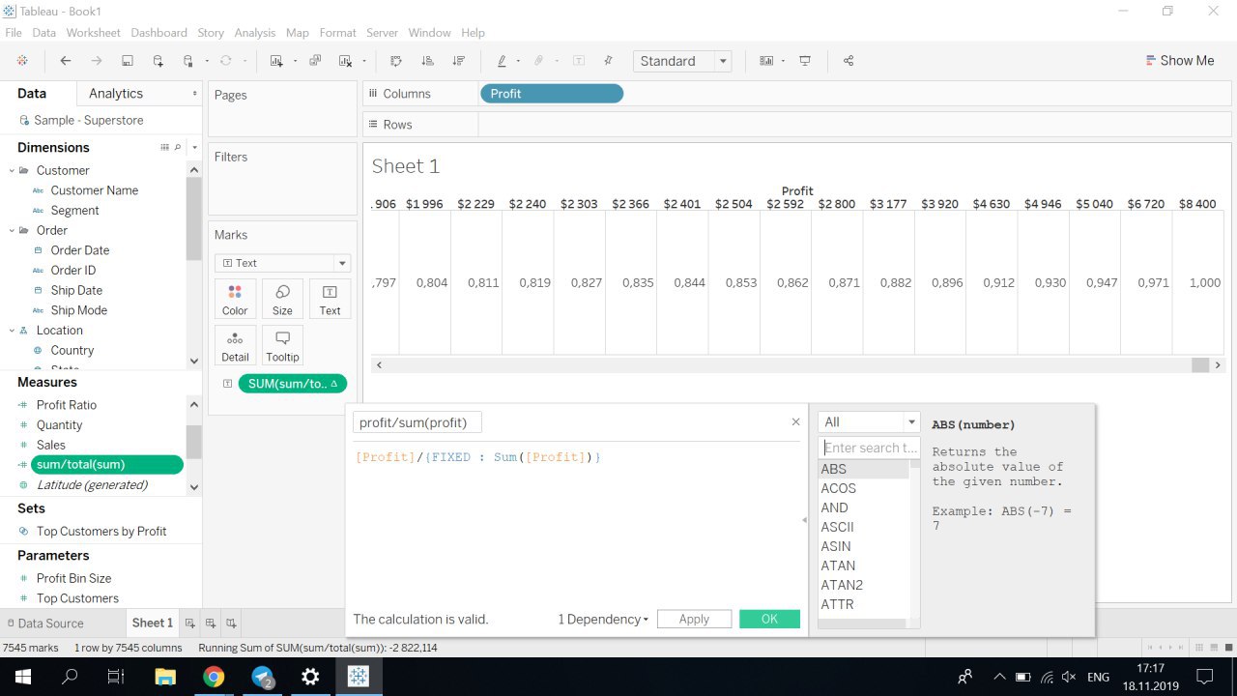The height and width of the screenshot is (696, 1237).
Task: Open the Analysis menu
Action: [x=255, y=32]
